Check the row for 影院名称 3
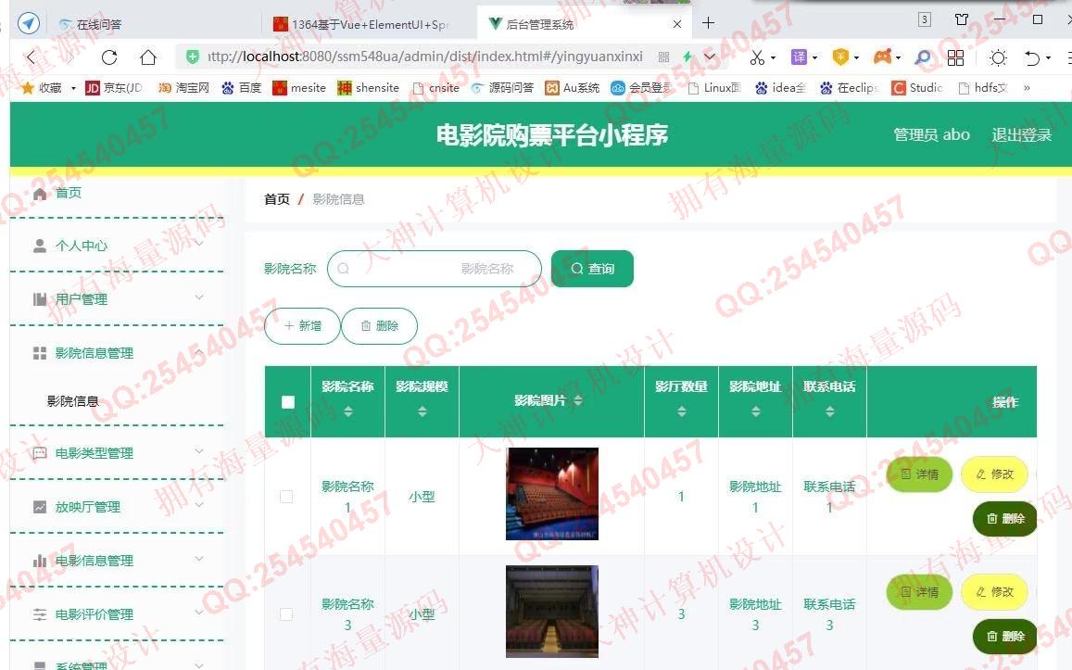1072x670 pixels. (286, 614)
